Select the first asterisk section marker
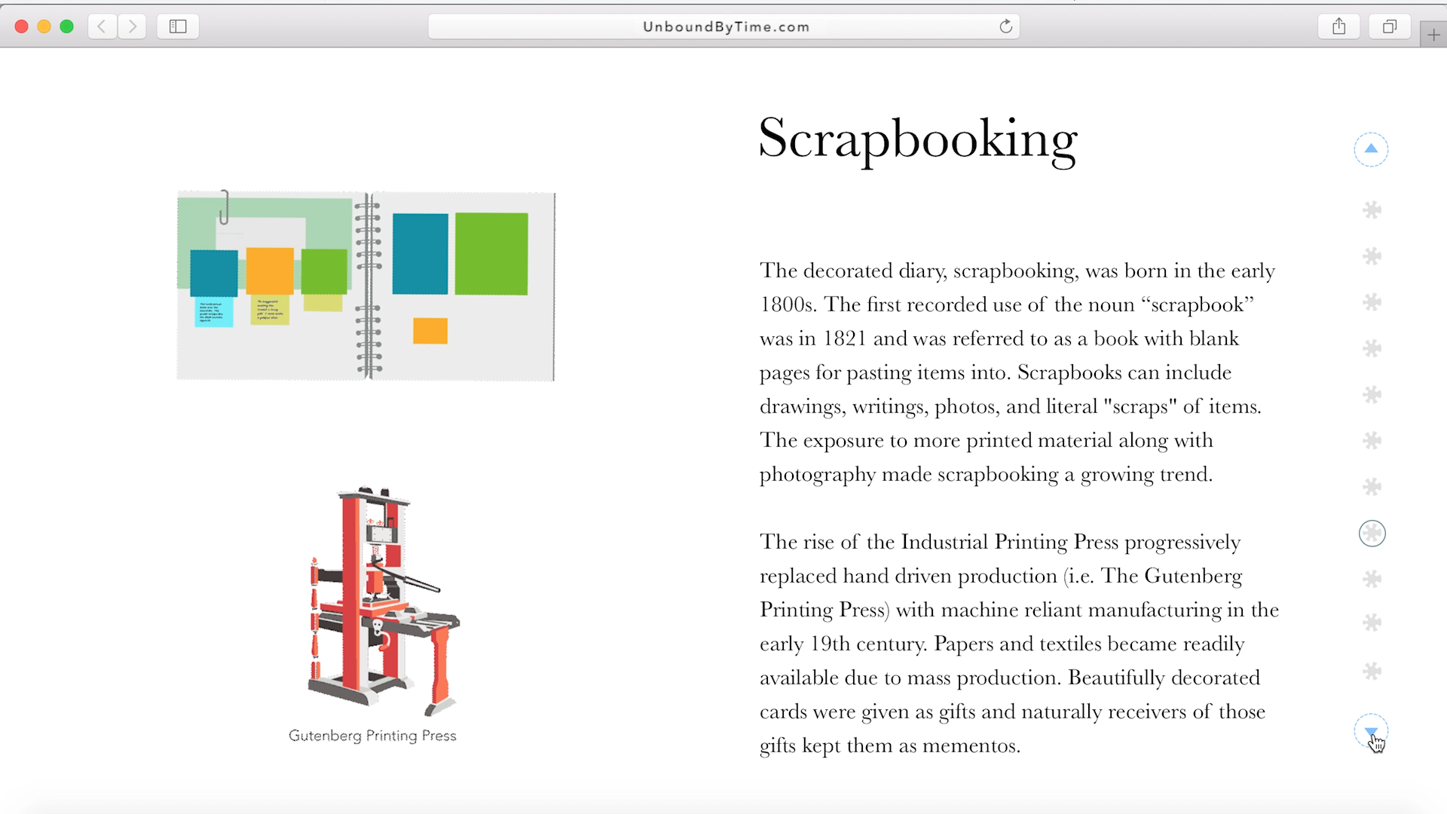The width and height of the screenshot is (1447, 814). point(1372,210)
